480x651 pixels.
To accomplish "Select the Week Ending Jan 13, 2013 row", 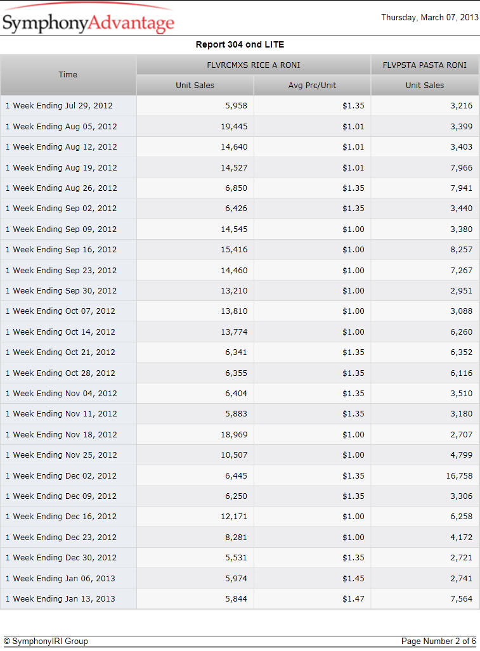I will coord(240,598).
